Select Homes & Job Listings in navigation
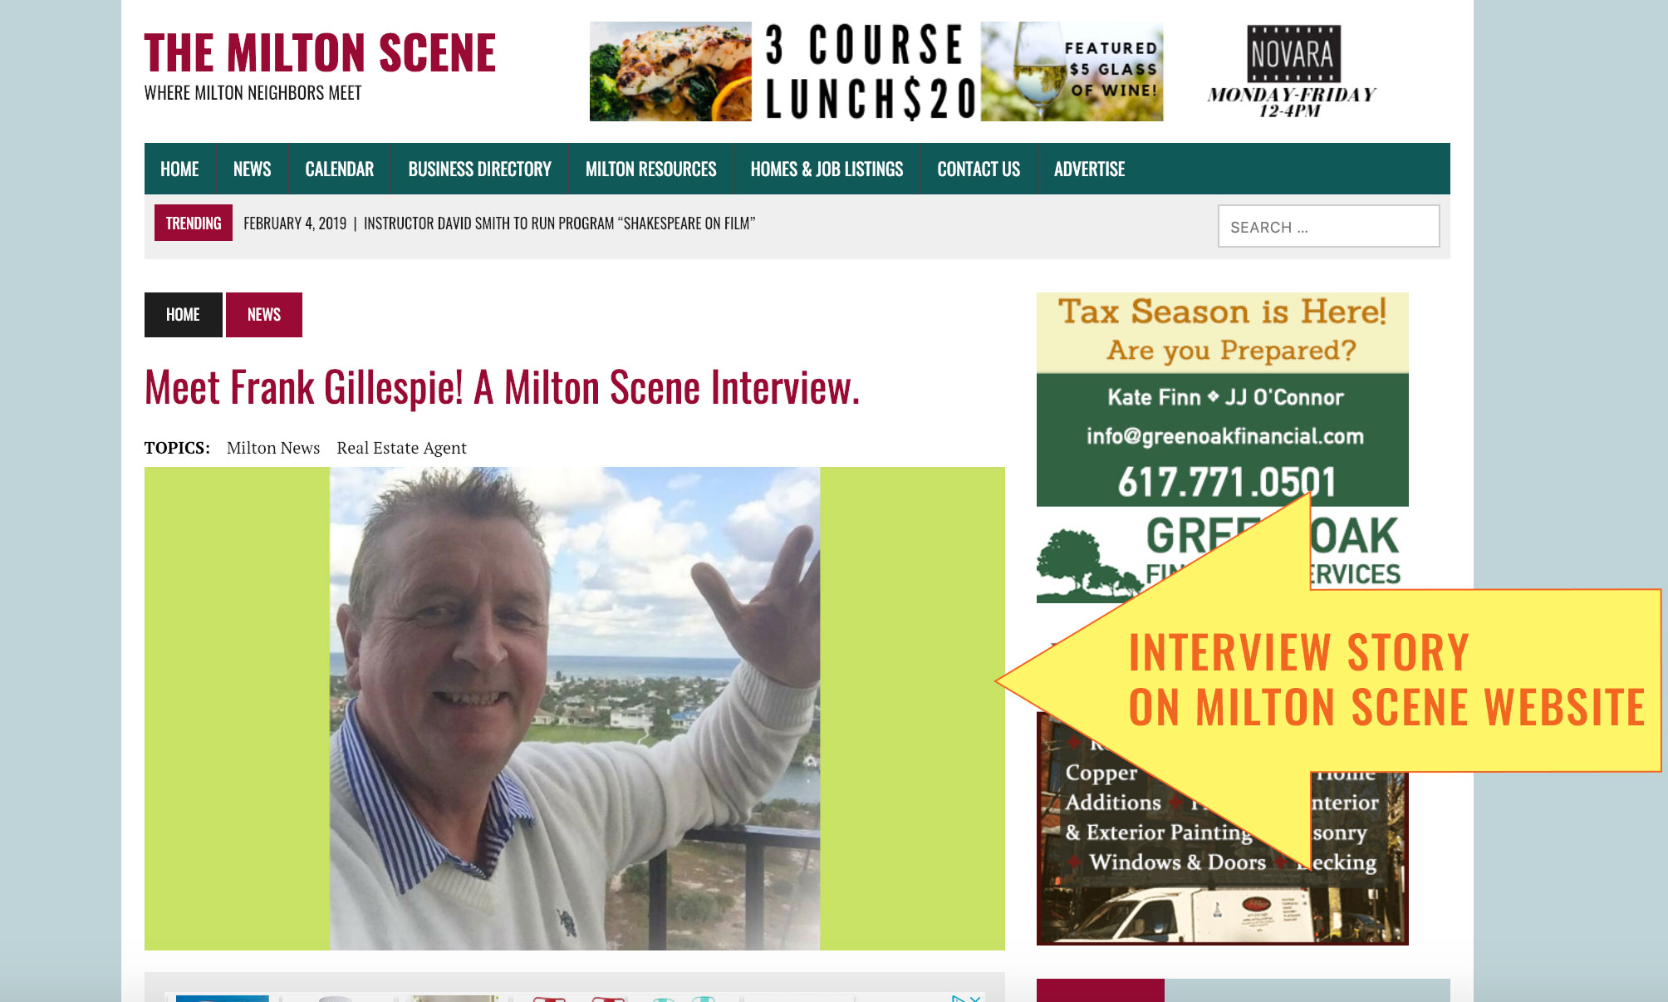The image size is (1668, 1002). click(827, 169)
